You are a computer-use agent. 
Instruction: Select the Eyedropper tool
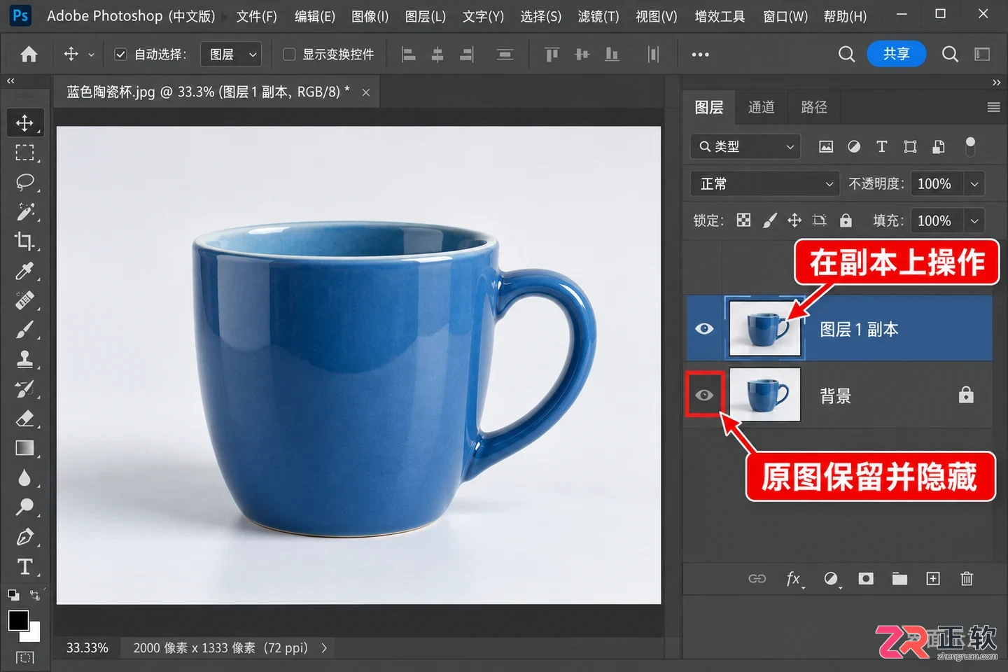[x=24, y=271]
